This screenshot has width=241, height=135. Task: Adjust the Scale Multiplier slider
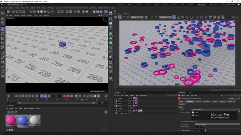(223, 130)
